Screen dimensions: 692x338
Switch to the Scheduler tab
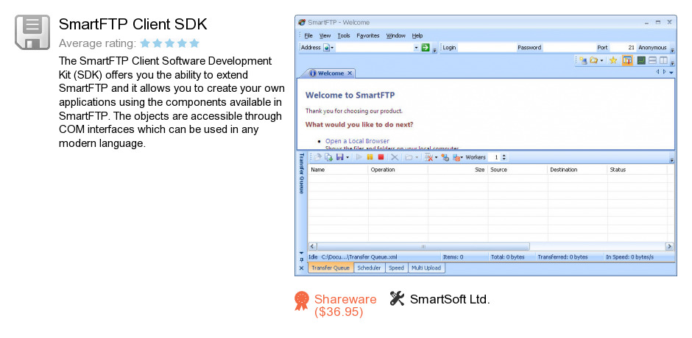tap(369, 268)
